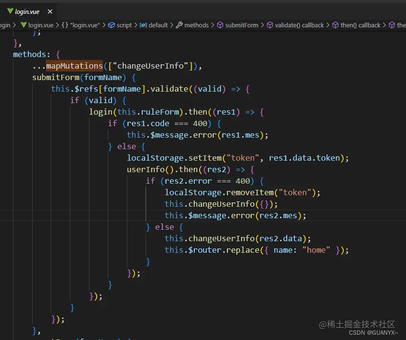Click changeUserInfo({}) call
This screenshot has height=340, width=406.
pyautogui.click(x=230, y=204)
